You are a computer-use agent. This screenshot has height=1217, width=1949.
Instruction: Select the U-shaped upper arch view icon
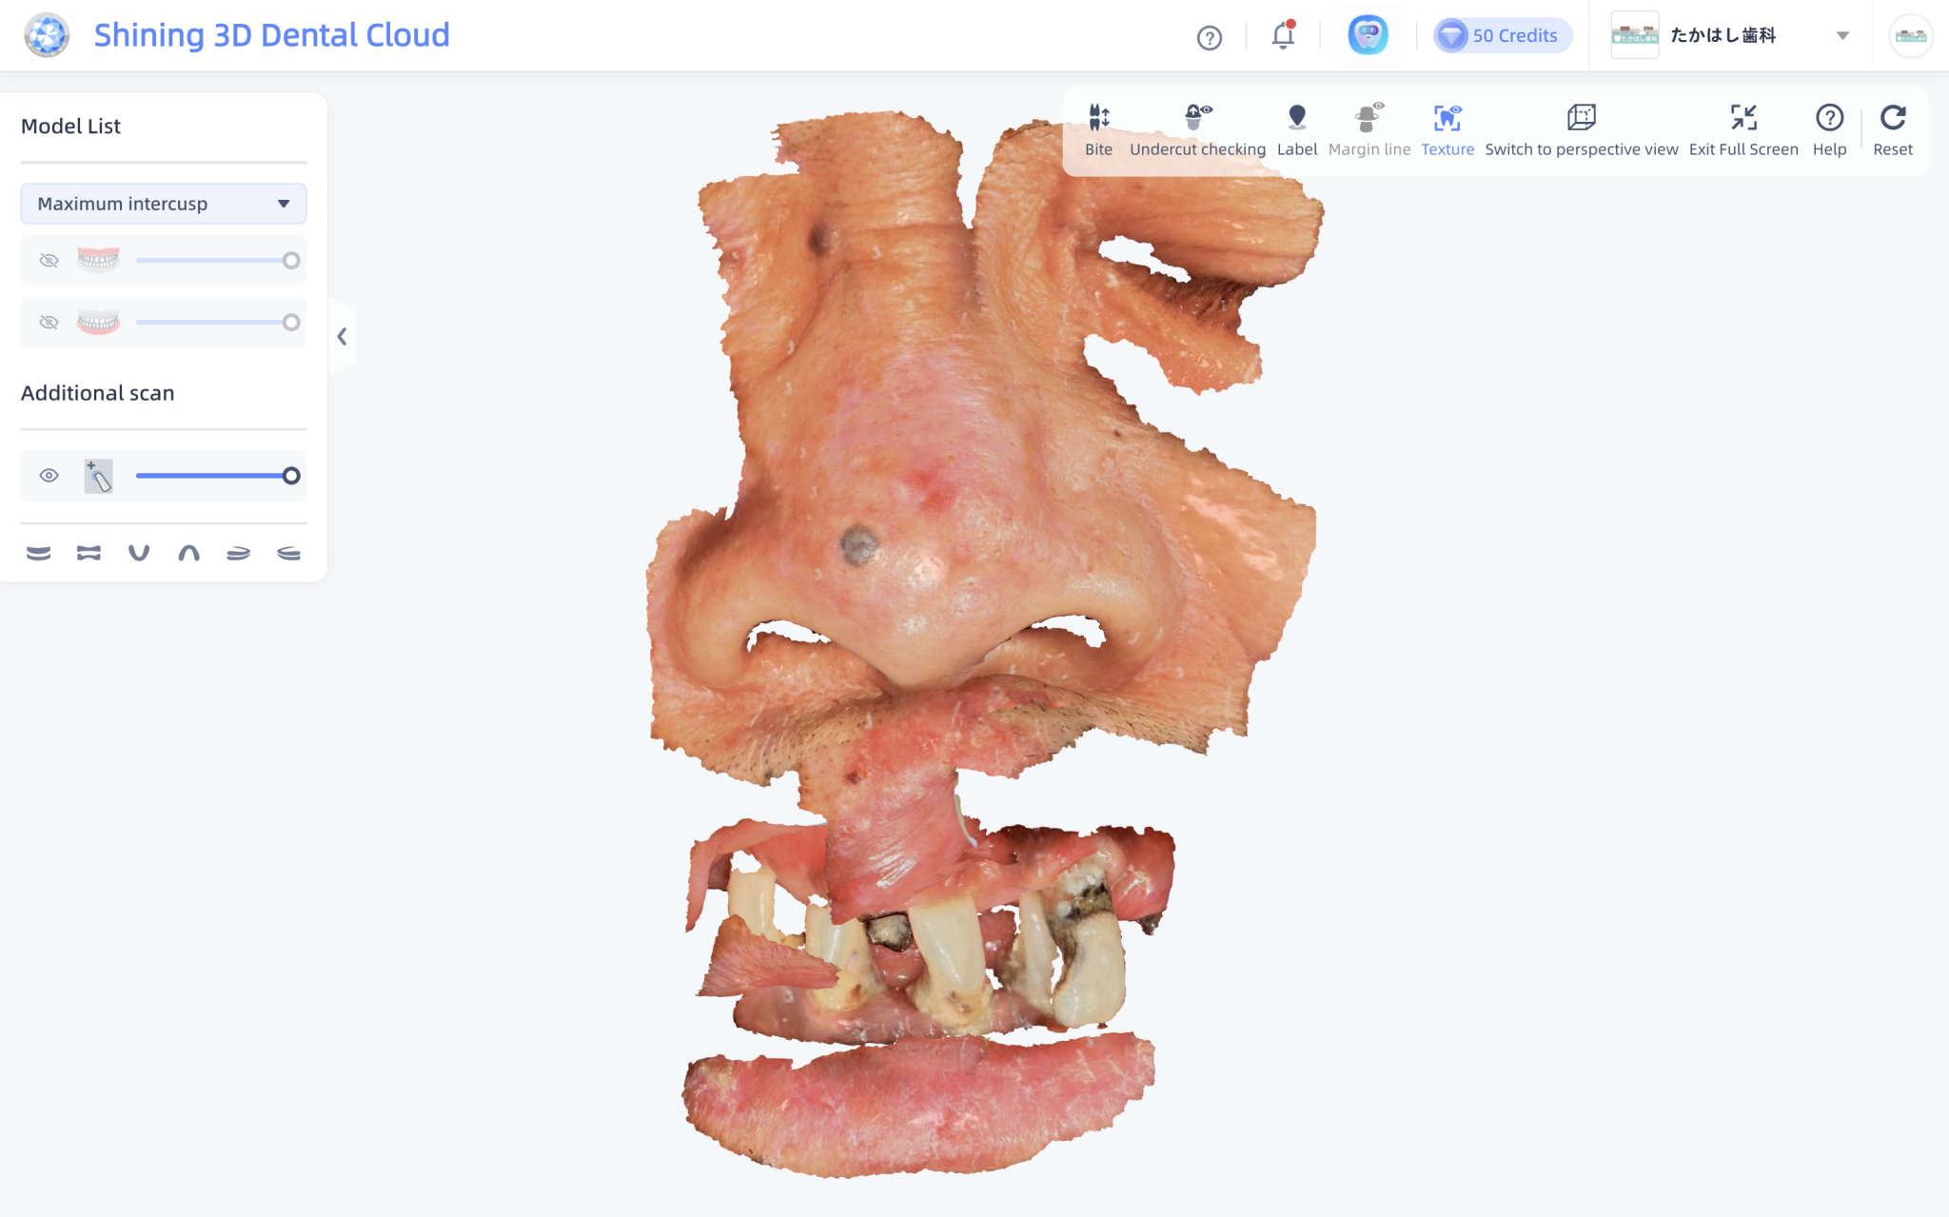[139, 553]
